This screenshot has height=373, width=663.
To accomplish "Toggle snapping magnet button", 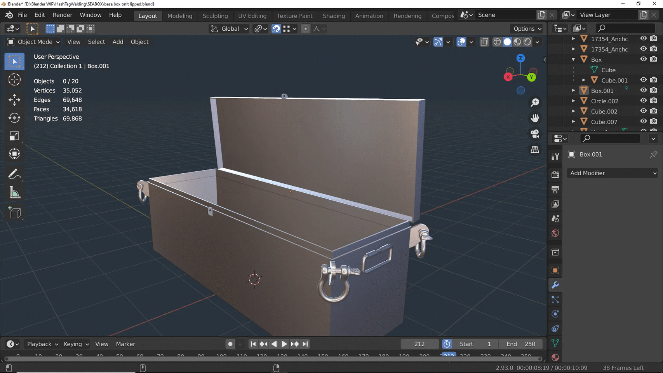I will (276, 29).
